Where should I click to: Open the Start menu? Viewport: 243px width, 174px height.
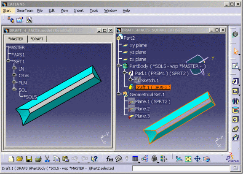7,11
